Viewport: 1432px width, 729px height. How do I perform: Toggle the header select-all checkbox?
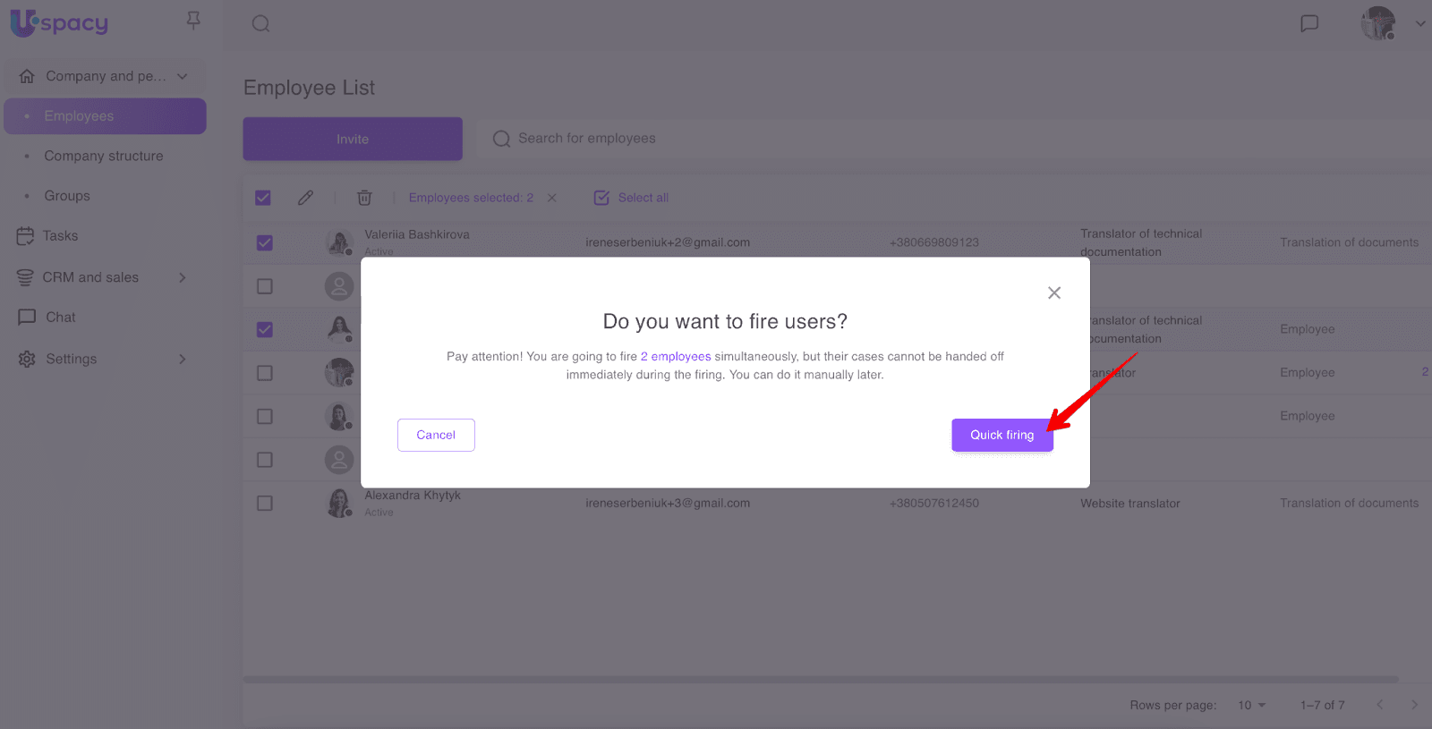pyautogui.click(x=263, y=198)
